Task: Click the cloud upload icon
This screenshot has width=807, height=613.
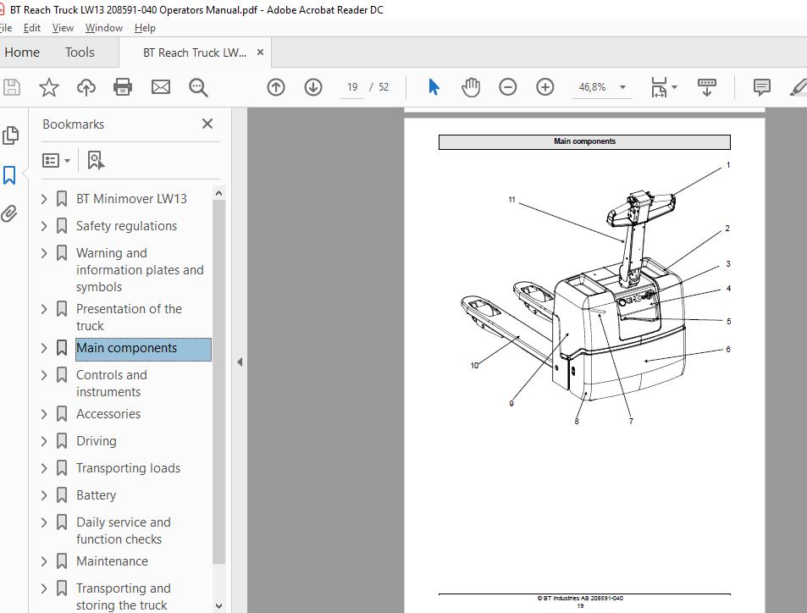Action: pos(86,87)
